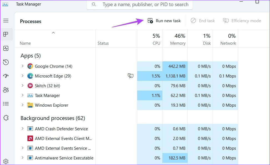Open the Startup apps sidebar icon
The width and height of the screenshot is (270, 165).
(6, 76)
